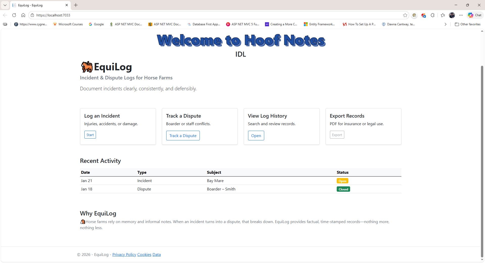The height and width of the screenshot is (263, 485).
Task: Open the browser Extensions puzzle icon
Action: tap(432, 15)
